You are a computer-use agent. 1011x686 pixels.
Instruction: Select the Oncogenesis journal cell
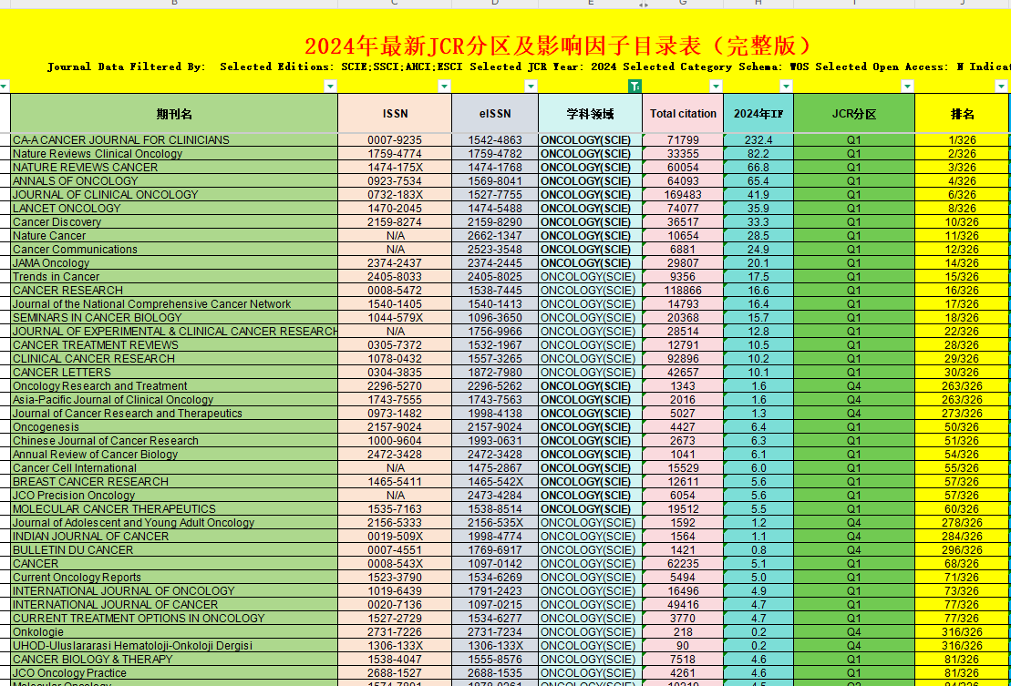(174, 427)
